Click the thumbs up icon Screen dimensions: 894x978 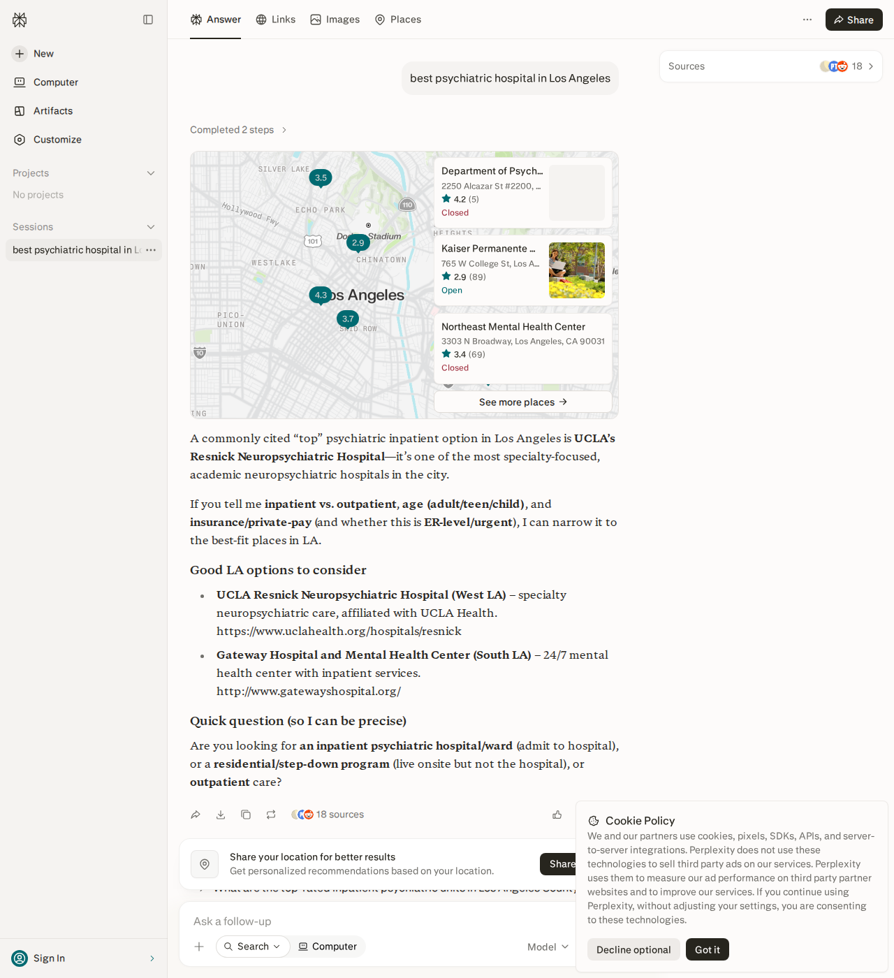557,815
